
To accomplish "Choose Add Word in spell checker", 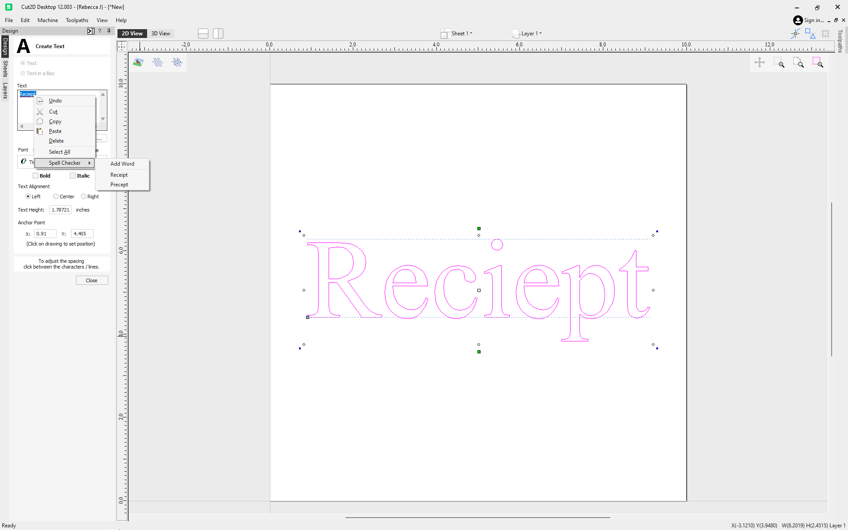I will coord(123,164).
